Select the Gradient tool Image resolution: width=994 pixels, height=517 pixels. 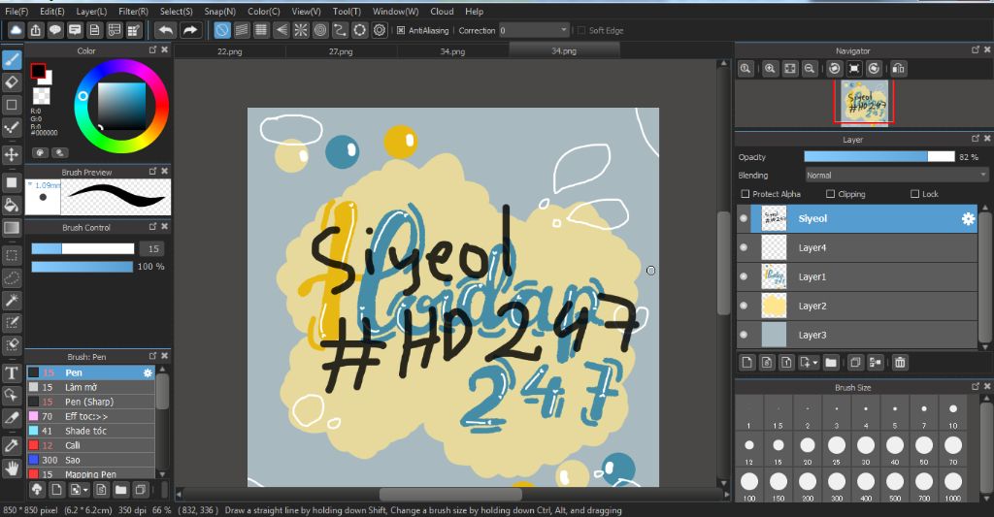(x=12, y=227)
